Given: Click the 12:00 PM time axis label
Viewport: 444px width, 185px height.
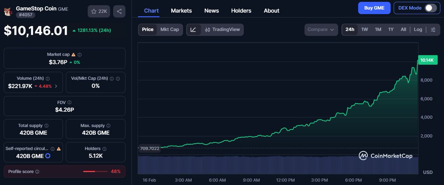Looking at the screenshot, I should tap(285, 180).
